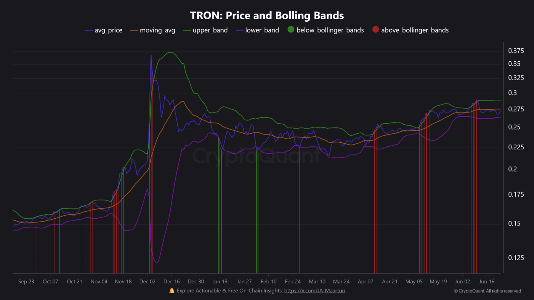Screen dimensions: 534x300
Task: Click the red circle for above_bollinger_bands
Action: coord(375,30)
